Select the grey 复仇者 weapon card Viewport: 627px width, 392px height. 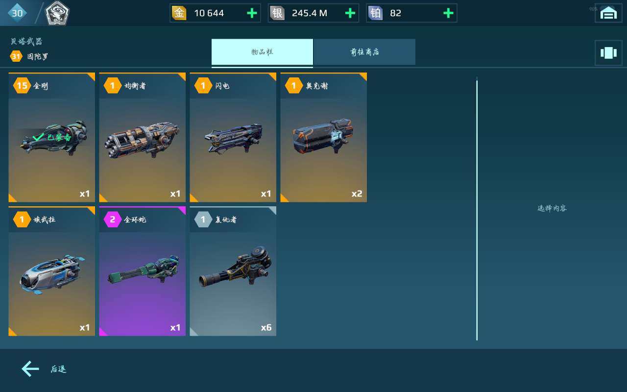(233, 271)
